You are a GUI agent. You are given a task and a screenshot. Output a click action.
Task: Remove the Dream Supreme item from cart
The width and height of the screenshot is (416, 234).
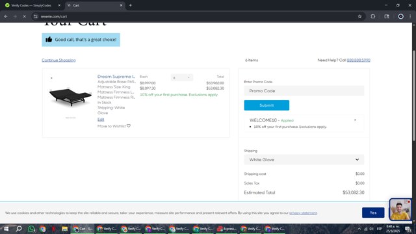[51, 78]
